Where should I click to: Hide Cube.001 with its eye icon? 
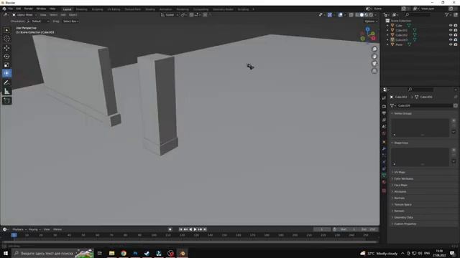coord(451,30)
